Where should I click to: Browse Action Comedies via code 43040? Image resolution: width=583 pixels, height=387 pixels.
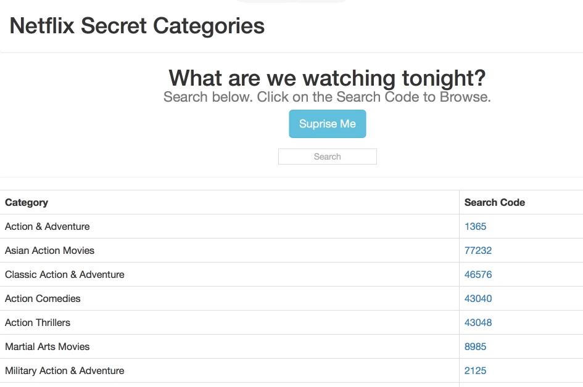478,298
